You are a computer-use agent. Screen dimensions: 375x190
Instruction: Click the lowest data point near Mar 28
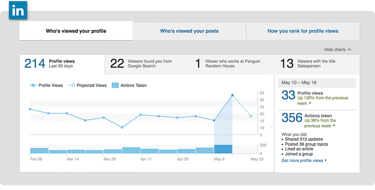[x=122, y=128]
